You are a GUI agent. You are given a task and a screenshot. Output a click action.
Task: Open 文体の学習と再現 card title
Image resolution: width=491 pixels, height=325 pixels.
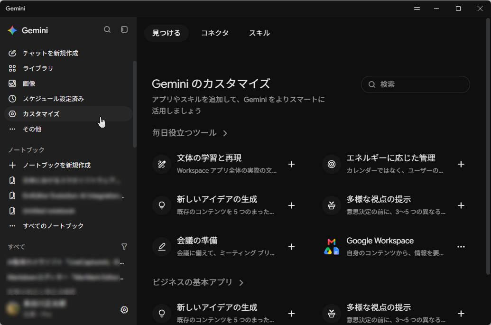pos(209,158)
